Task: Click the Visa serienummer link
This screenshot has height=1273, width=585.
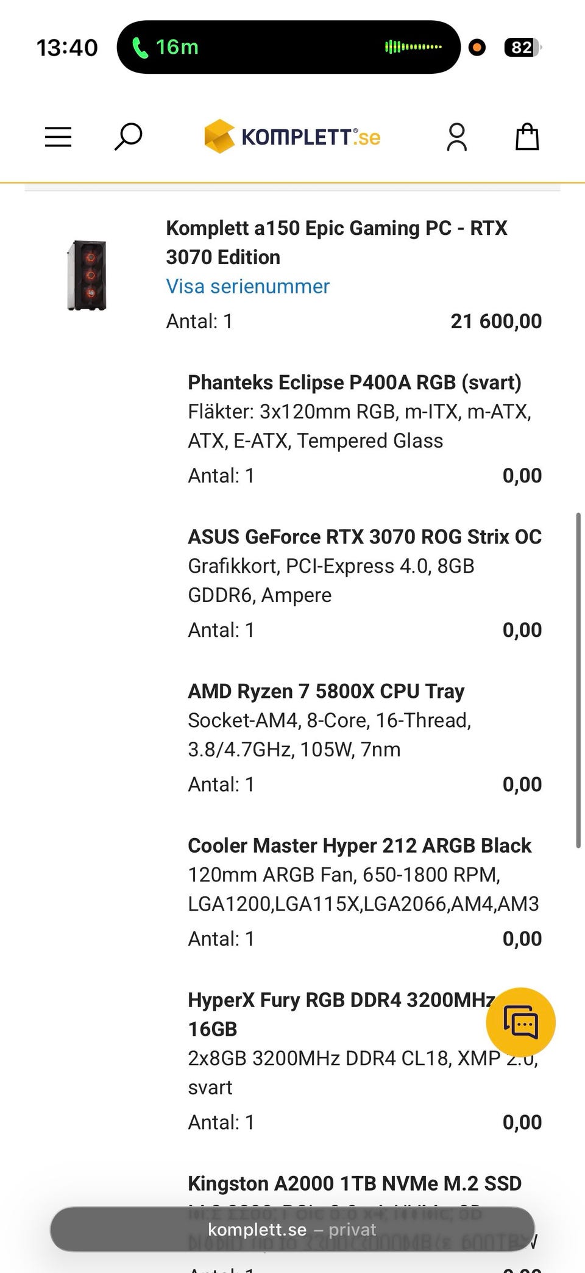Action: click(247, 286)
